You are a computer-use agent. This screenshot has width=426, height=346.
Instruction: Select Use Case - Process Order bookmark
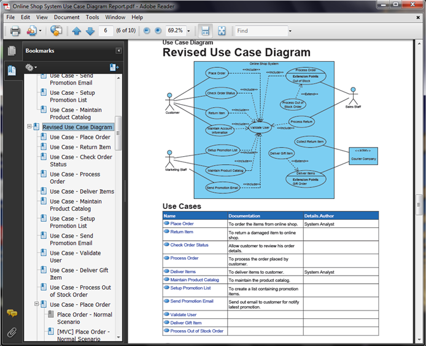(75, 178)
